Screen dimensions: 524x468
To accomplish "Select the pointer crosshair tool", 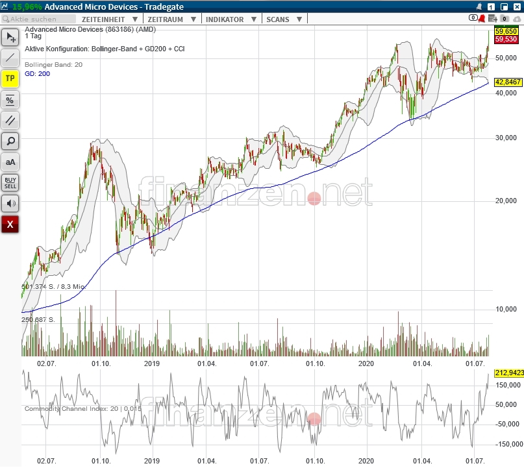I will [x=10, y=38].
